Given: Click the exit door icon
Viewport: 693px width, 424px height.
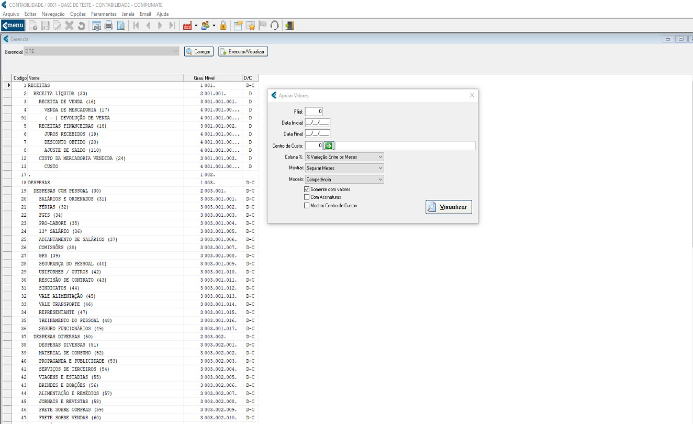Looking at the screenshot, I should (289, 26).
